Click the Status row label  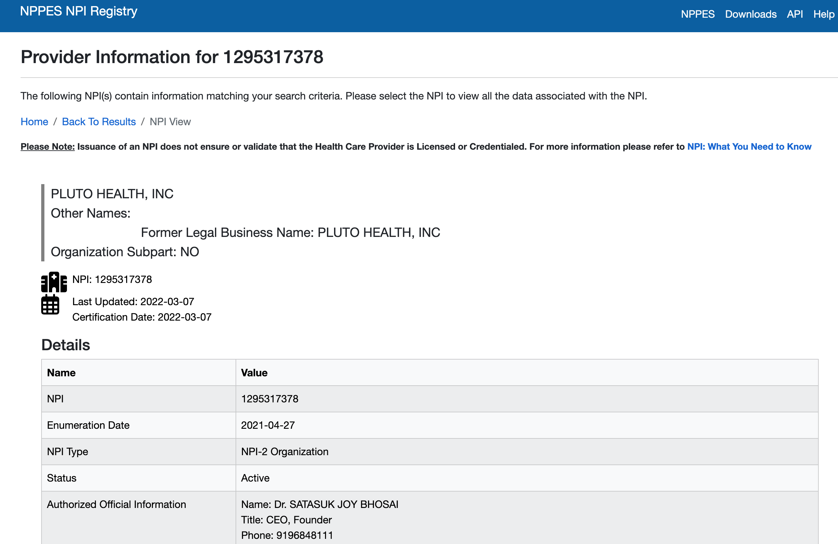click(x=61, y=478)
